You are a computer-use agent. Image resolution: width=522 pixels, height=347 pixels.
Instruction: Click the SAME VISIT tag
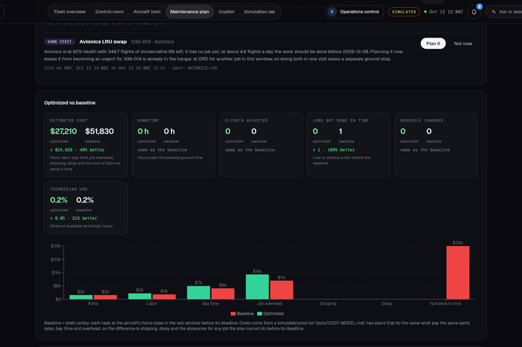60,42
